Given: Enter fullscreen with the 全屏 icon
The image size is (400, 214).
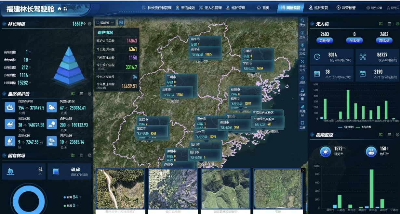Looking at the screenshot, I should 302,125.
